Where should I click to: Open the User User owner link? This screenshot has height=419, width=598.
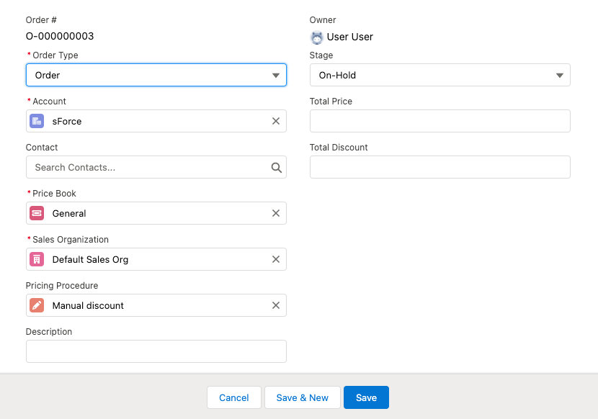pyautogui.click(x=350, y=37)
